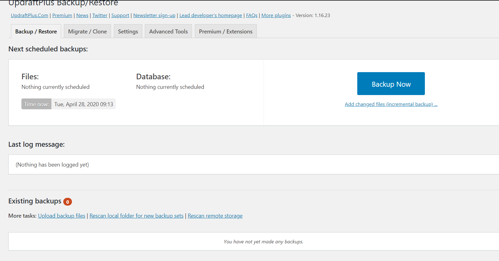The width and height of the screenshot is (499, 261).
Task: Open the UpdraftPlus.Com link
Action: [x=29, y=15]
